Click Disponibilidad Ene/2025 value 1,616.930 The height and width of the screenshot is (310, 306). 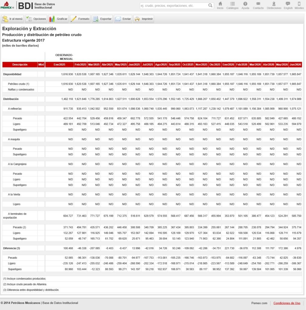67,74
